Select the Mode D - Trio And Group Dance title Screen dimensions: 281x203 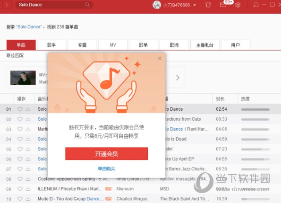point(70,199)
